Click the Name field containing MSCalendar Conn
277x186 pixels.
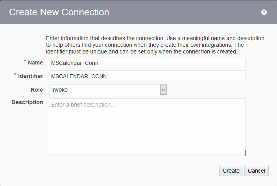point(147,63)
